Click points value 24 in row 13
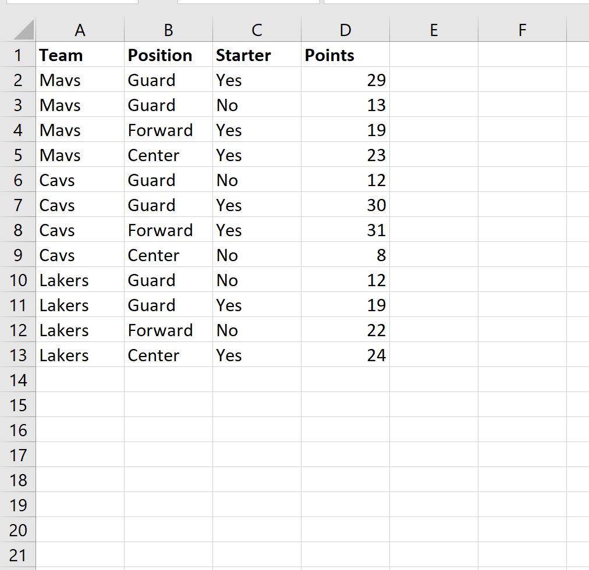Image resolution: width=589 pixels, height=570 pixels. [345, 355]
